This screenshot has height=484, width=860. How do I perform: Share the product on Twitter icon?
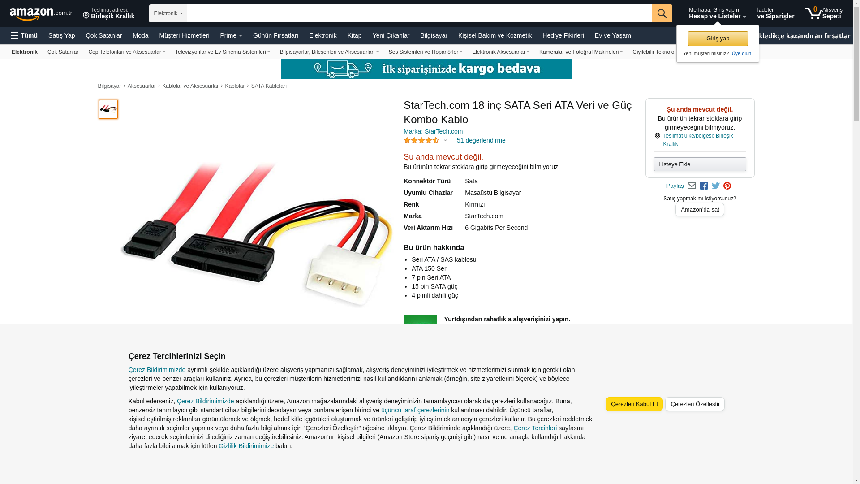(716, 186)
